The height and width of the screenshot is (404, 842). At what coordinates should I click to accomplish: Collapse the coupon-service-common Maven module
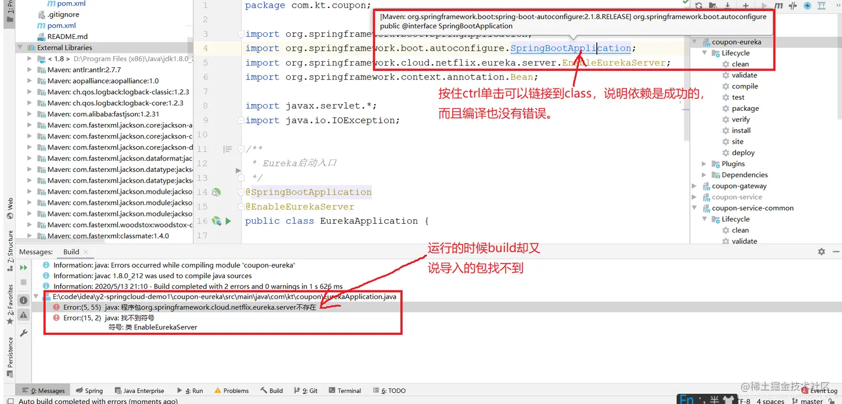coord(694,208)
